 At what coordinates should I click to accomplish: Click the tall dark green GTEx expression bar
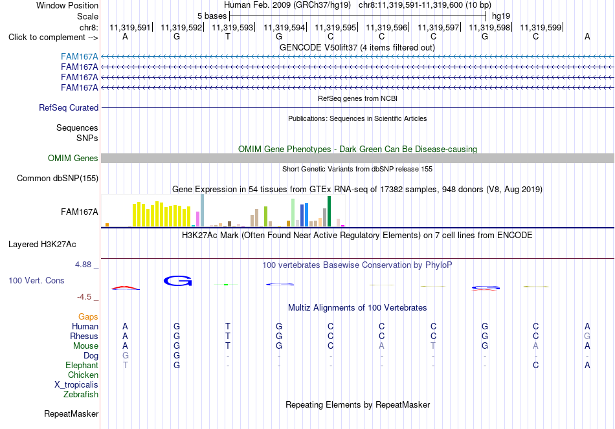pyautogui.click(x=330, y=212)
